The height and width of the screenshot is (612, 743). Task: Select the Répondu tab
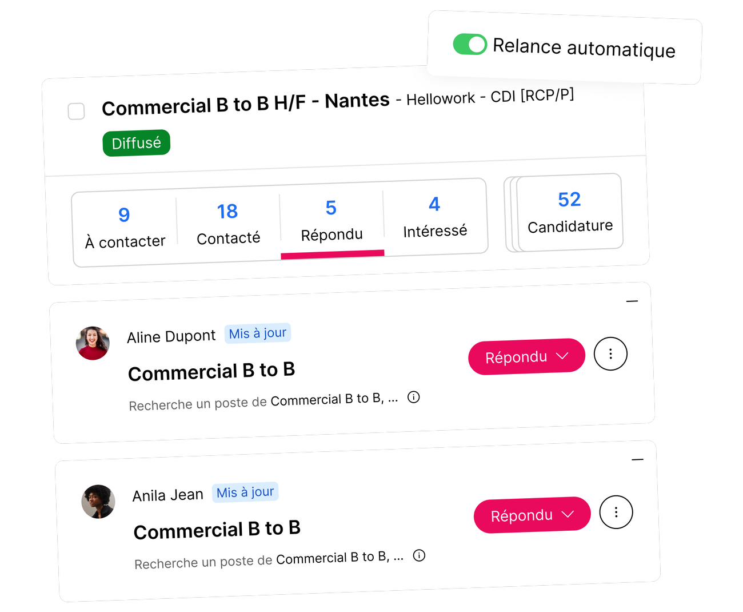[331, 222]
